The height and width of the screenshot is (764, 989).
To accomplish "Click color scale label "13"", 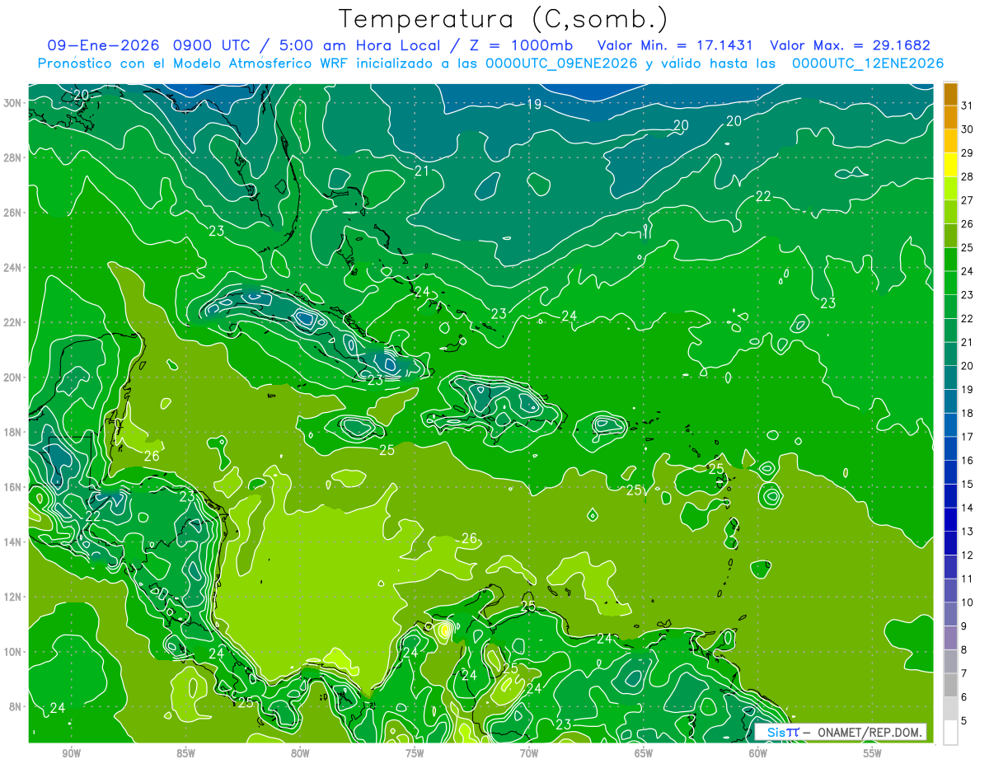I will tap(968, 532).
